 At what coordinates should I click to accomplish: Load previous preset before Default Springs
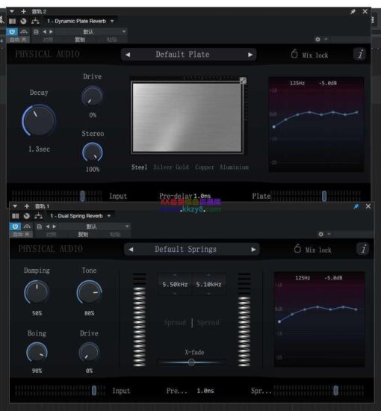click(x=131, y=250)
